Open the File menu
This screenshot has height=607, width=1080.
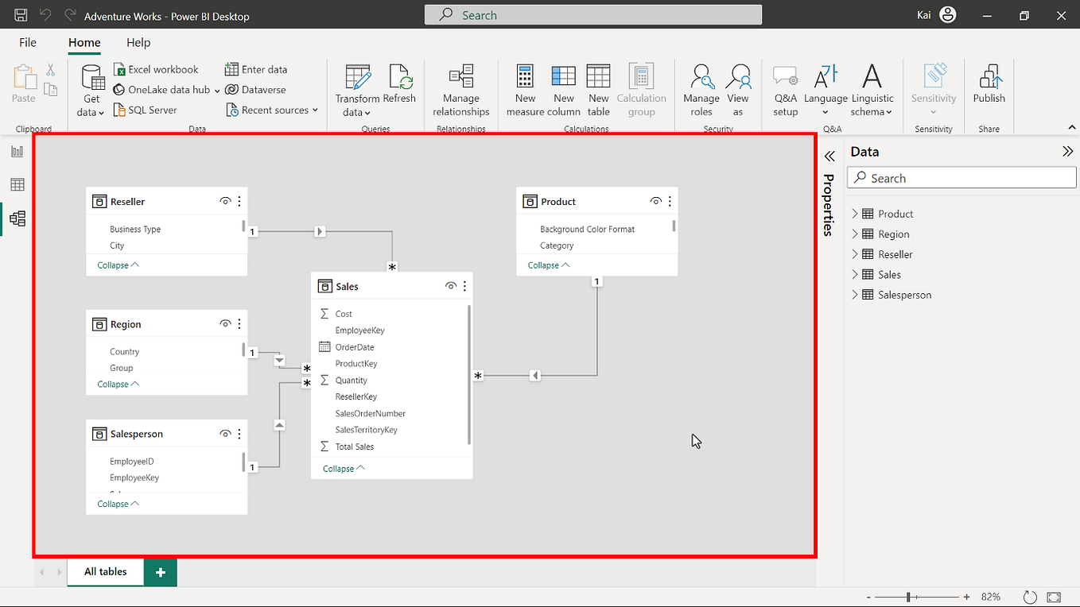tap(27, 42)
